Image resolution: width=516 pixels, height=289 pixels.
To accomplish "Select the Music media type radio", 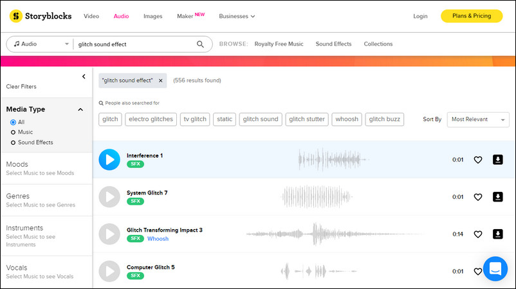I will pyautogui.click(x=13, y=133).
